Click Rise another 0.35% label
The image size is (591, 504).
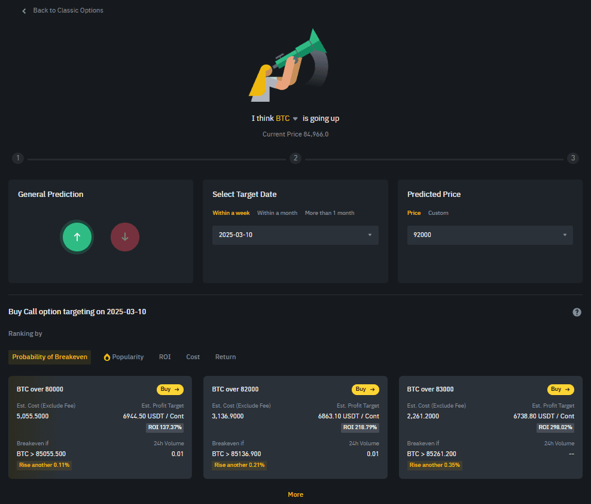(435, 465)
